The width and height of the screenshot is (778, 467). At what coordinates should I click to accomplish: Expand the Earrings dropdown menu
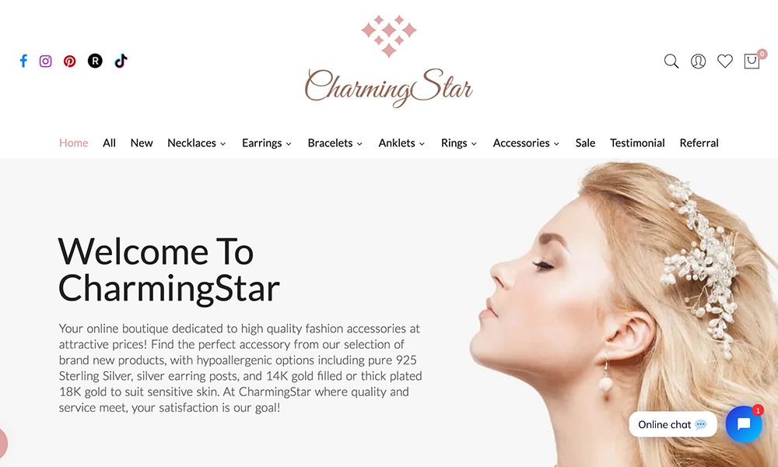coord(266,143)
